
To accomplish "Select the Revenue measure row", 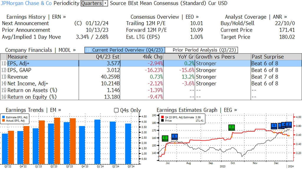I will click(x=151, y=77).
